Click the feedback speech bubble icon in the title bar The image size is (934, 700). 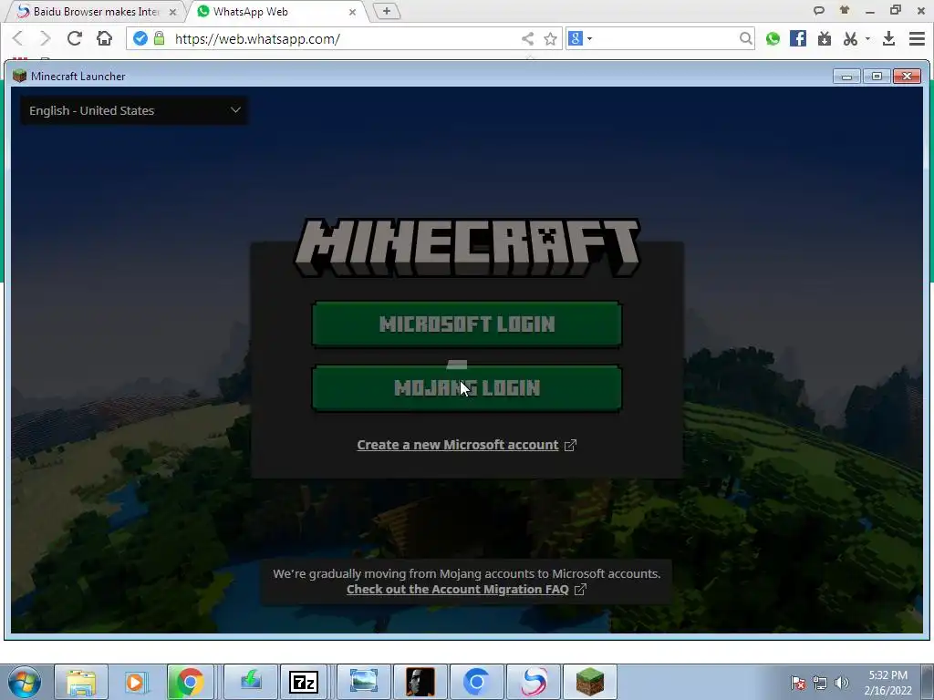tap(819, 10)
